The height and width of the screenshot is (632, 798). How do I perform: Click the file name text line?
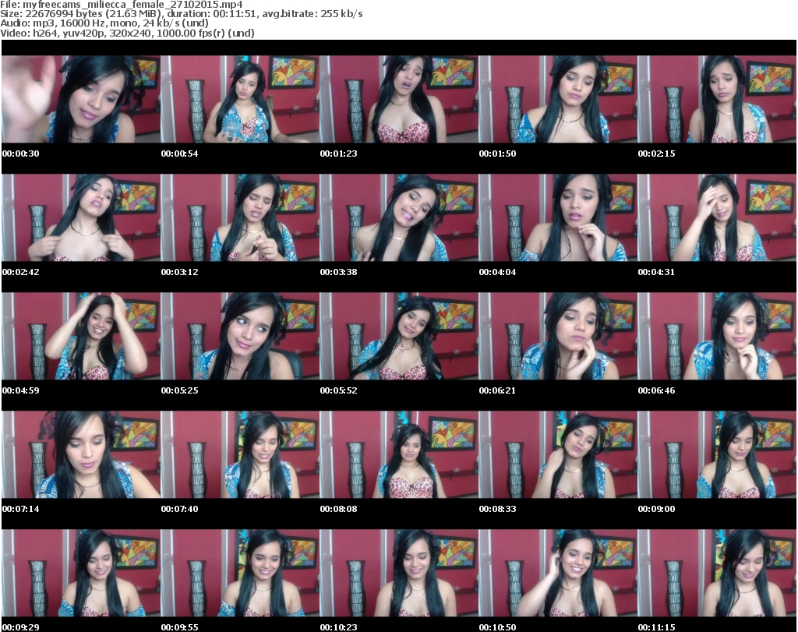point(122,5)
